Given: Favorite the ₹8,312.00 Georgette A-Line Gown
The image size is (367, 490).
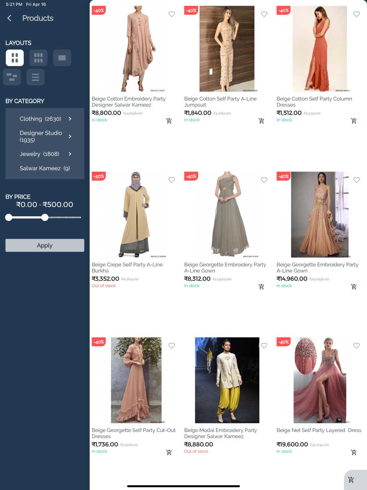Looking at the screenshot, I should [x=264, y=180].
